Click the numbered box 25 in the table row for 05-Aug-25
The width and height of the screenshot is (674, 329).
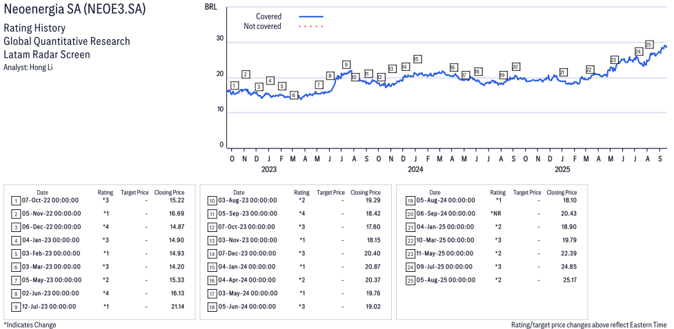pos(409,280)
